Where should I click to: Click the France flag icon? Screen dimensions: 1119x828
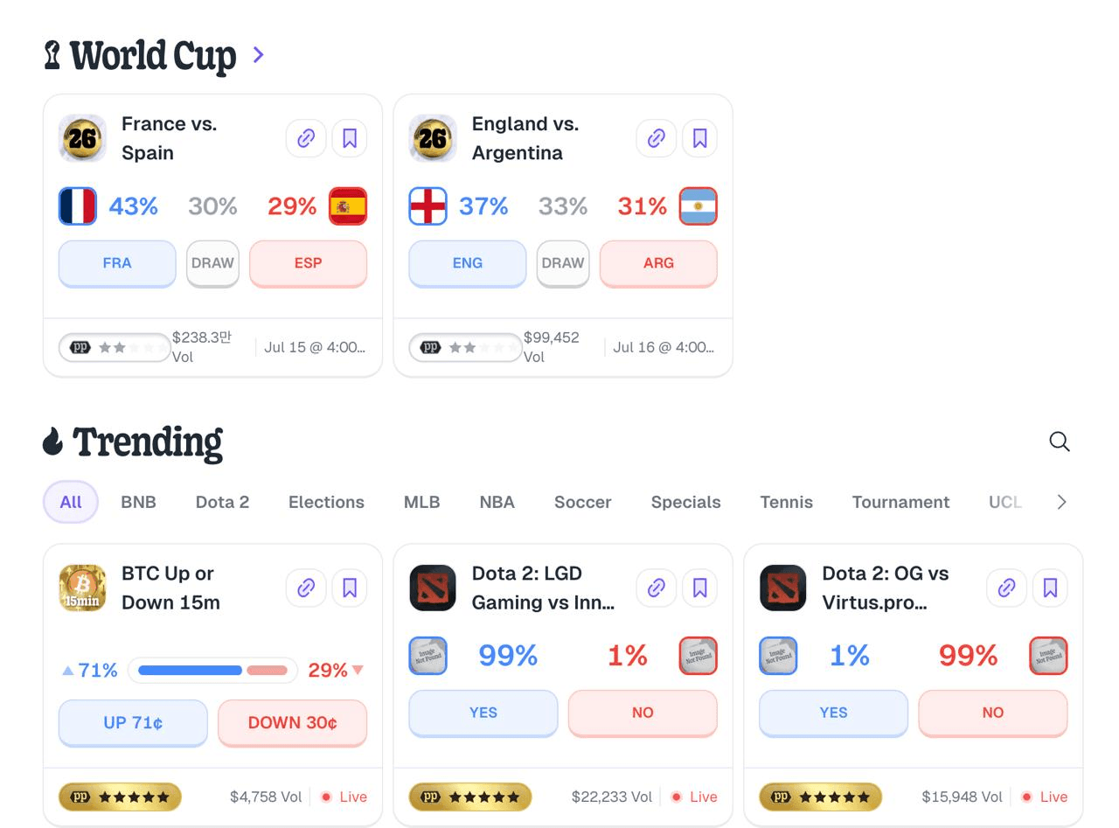(x=78, y=206)
